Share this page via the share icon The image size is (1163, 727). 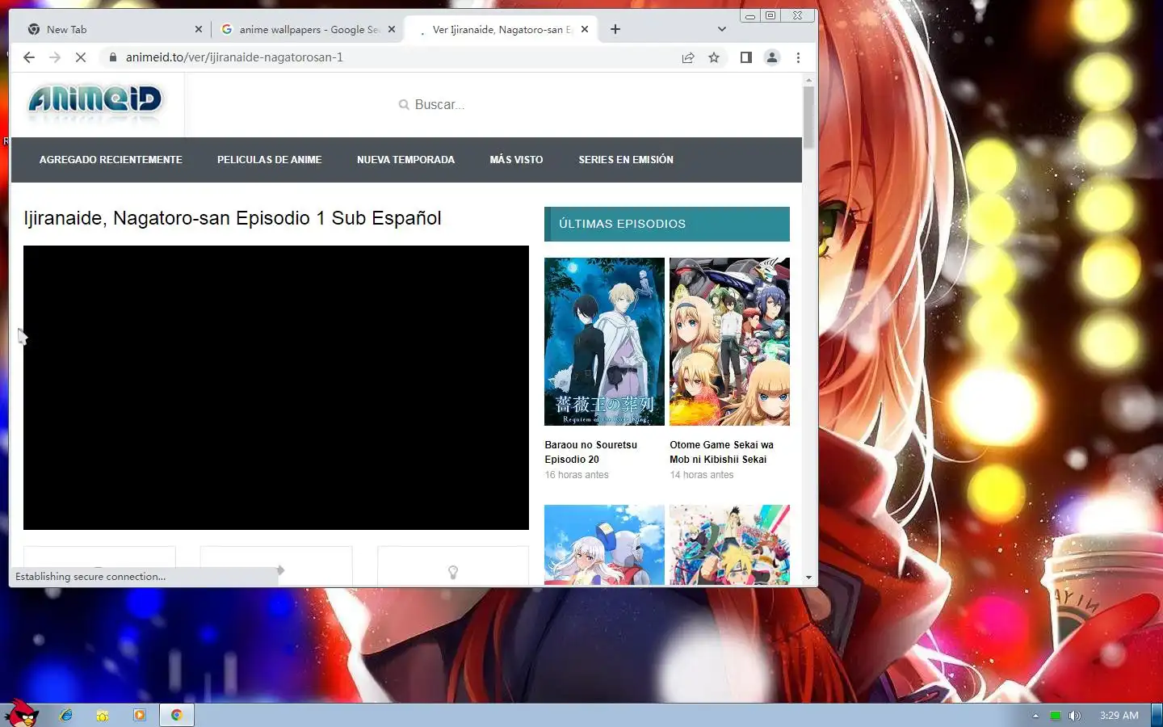pos(688,57)
